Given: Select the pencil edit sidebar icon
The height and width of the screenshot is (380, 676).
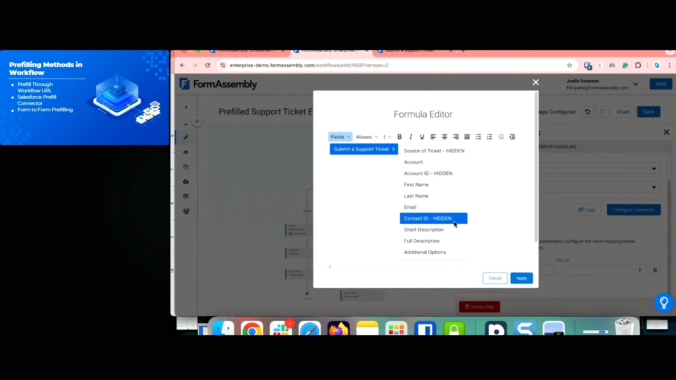Looking at the screenshot, I should click(186, 137).
